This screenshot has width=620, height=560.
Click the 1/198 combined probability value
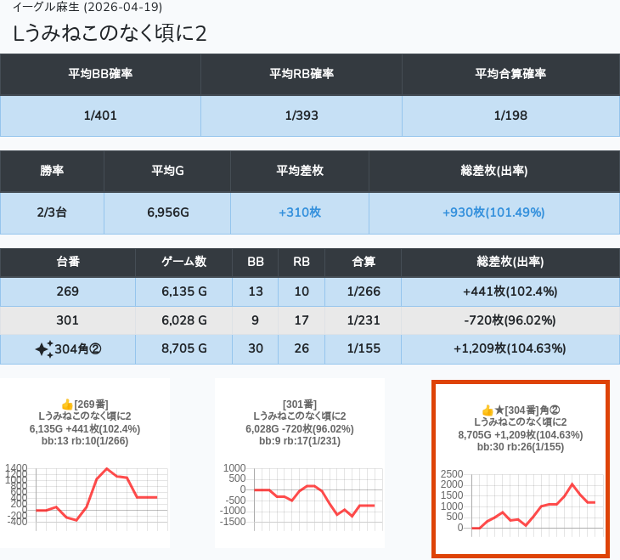(510, 116)
